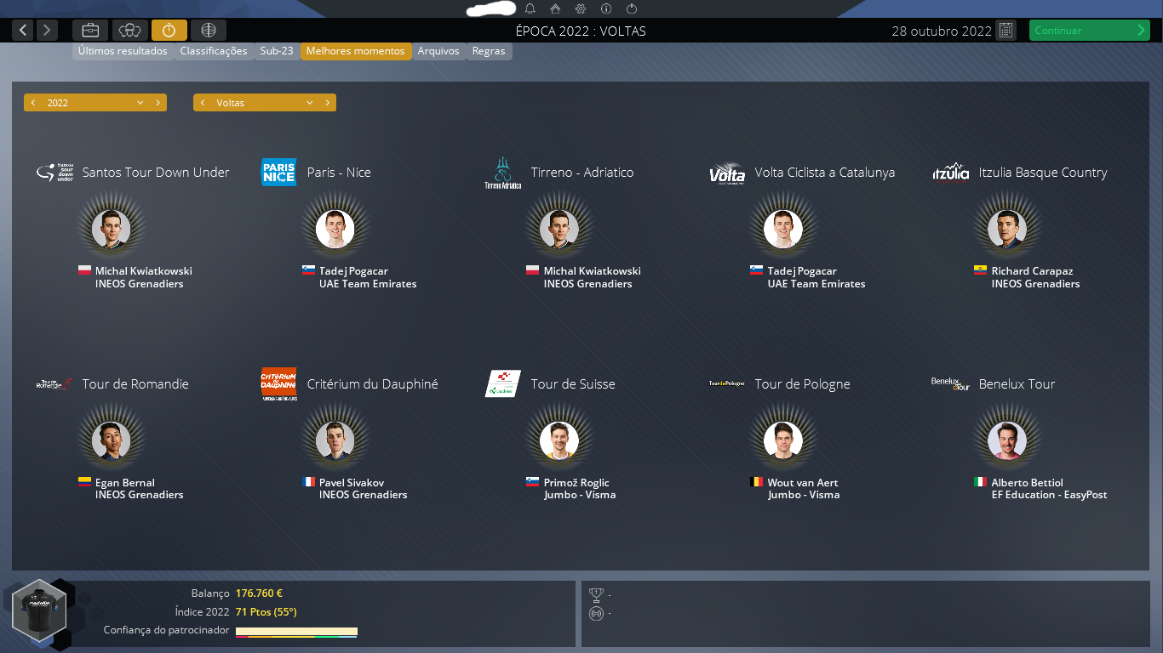Open notifications bell icon
Screen dimensions: 1163x653
pos(530,9)
